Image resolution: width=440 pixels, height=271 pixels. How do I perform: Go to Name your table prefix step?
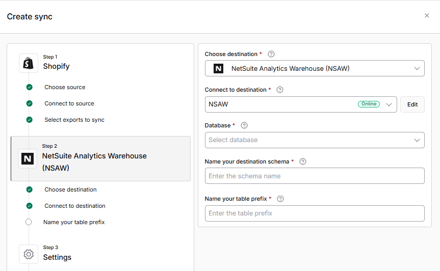74,222
